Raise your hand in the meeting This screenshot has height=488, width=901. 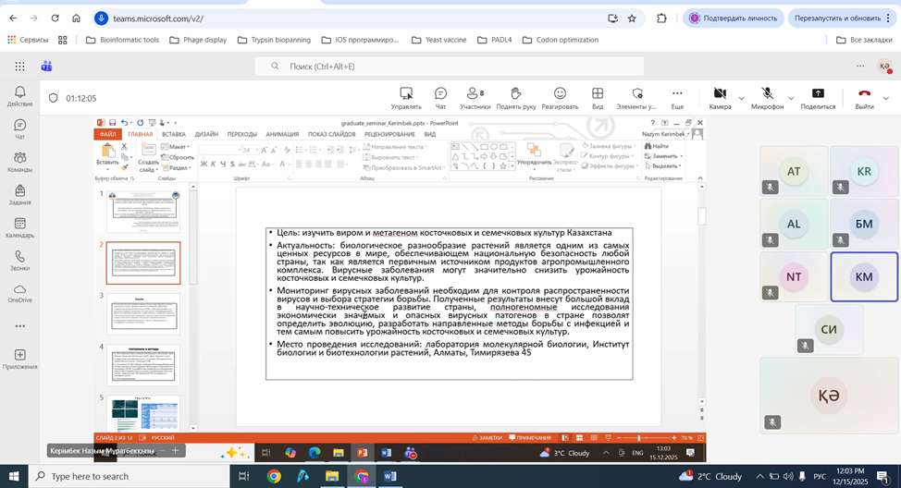tap(516, 98)
